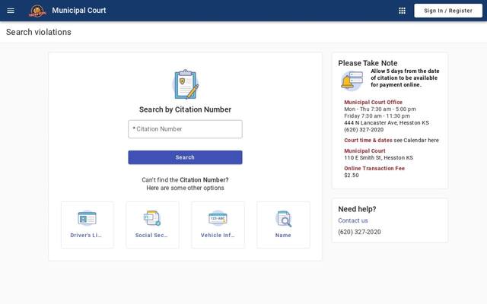The width and height of the screenshot is (487, 304).
Task: Click the 110 E Smith St address
Action: [x=378, y=157]
